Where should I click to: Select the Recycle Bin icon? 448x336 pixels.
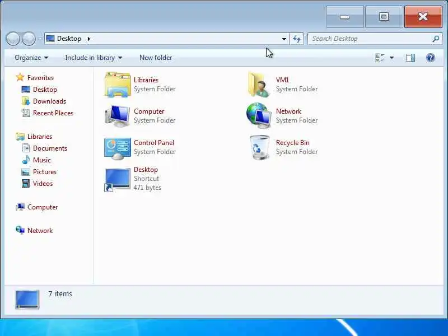[x=259, y=147]
